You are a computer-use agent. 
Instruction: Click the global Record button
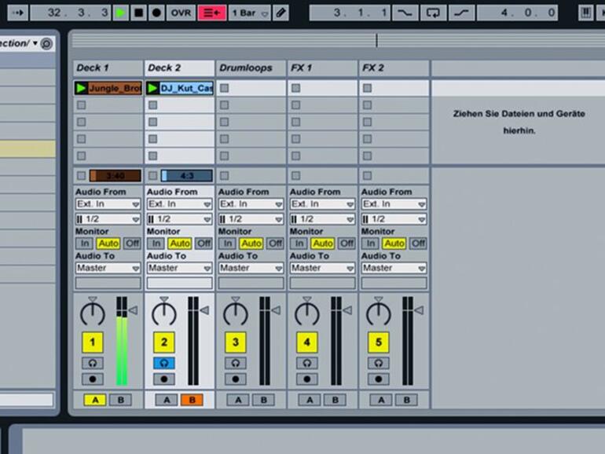156,13
